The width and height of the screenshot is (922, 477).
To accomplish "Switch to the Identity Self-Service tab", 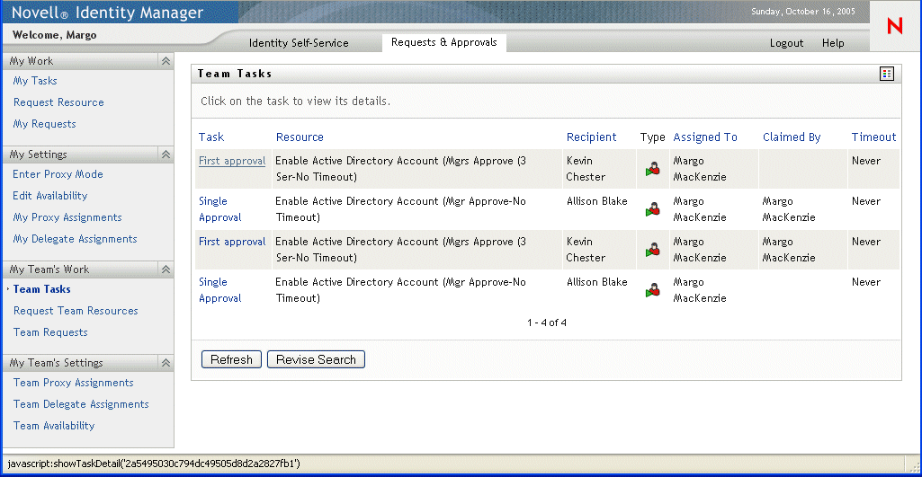I will point(299,43).
